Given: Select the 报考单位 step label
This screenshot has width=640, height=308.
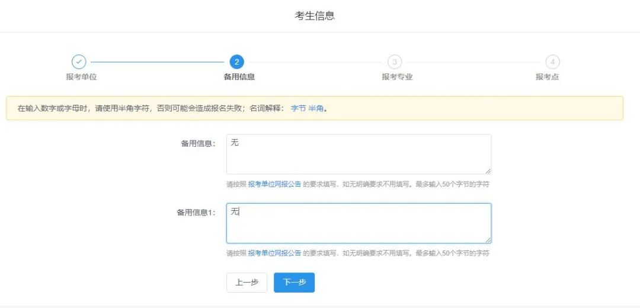Looking at the screenshot, I should coord(81,77).
